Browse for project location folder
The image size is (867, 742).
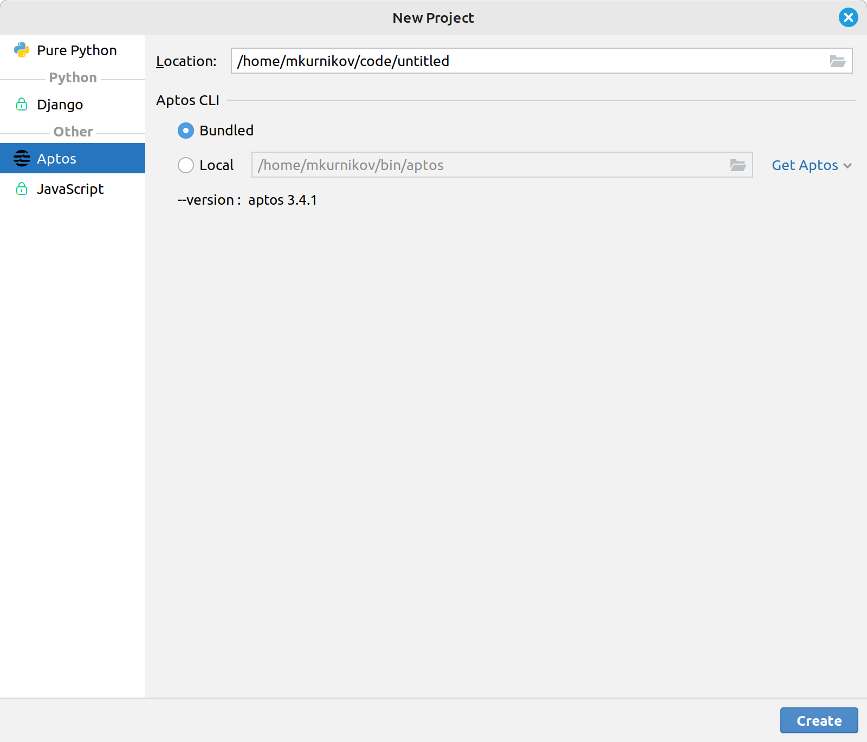[x=838, y=61]
